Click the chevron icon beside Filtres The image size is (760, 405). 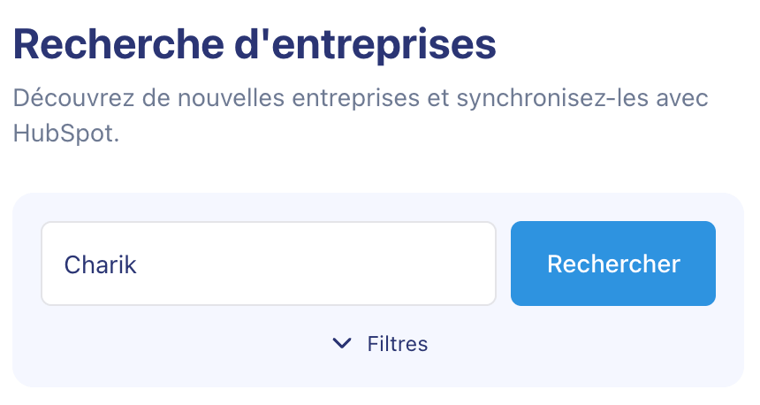tap(342, 344)
